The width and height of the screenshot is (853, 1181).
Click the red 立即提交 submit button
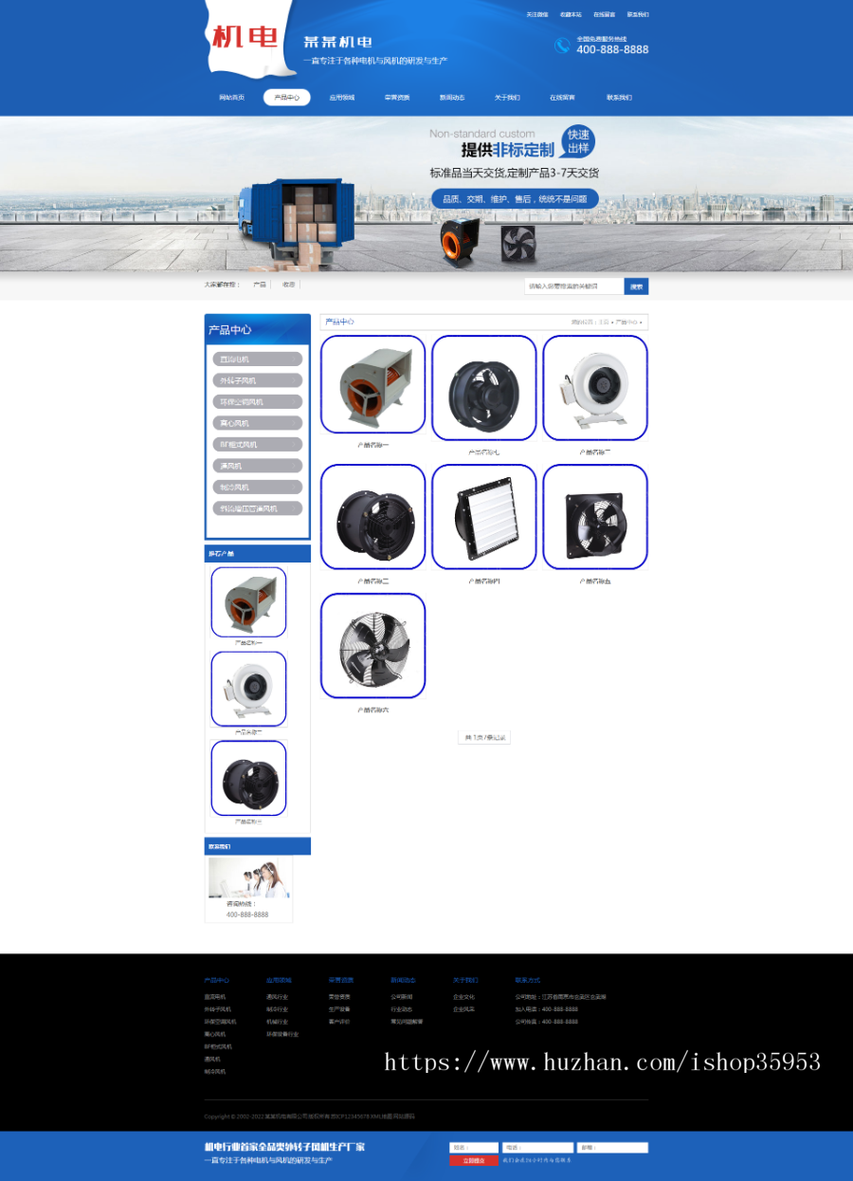[x=473, y=1160]
